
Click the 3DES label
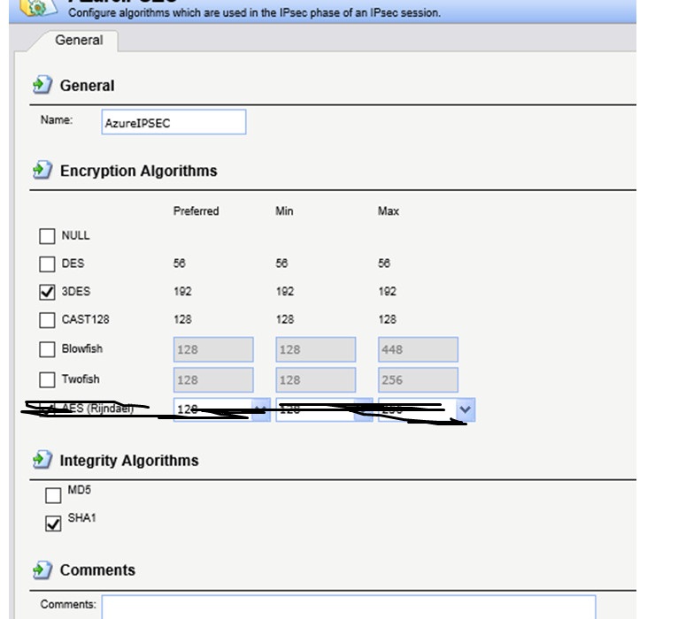pyautogui.click(x=76, y=292)
